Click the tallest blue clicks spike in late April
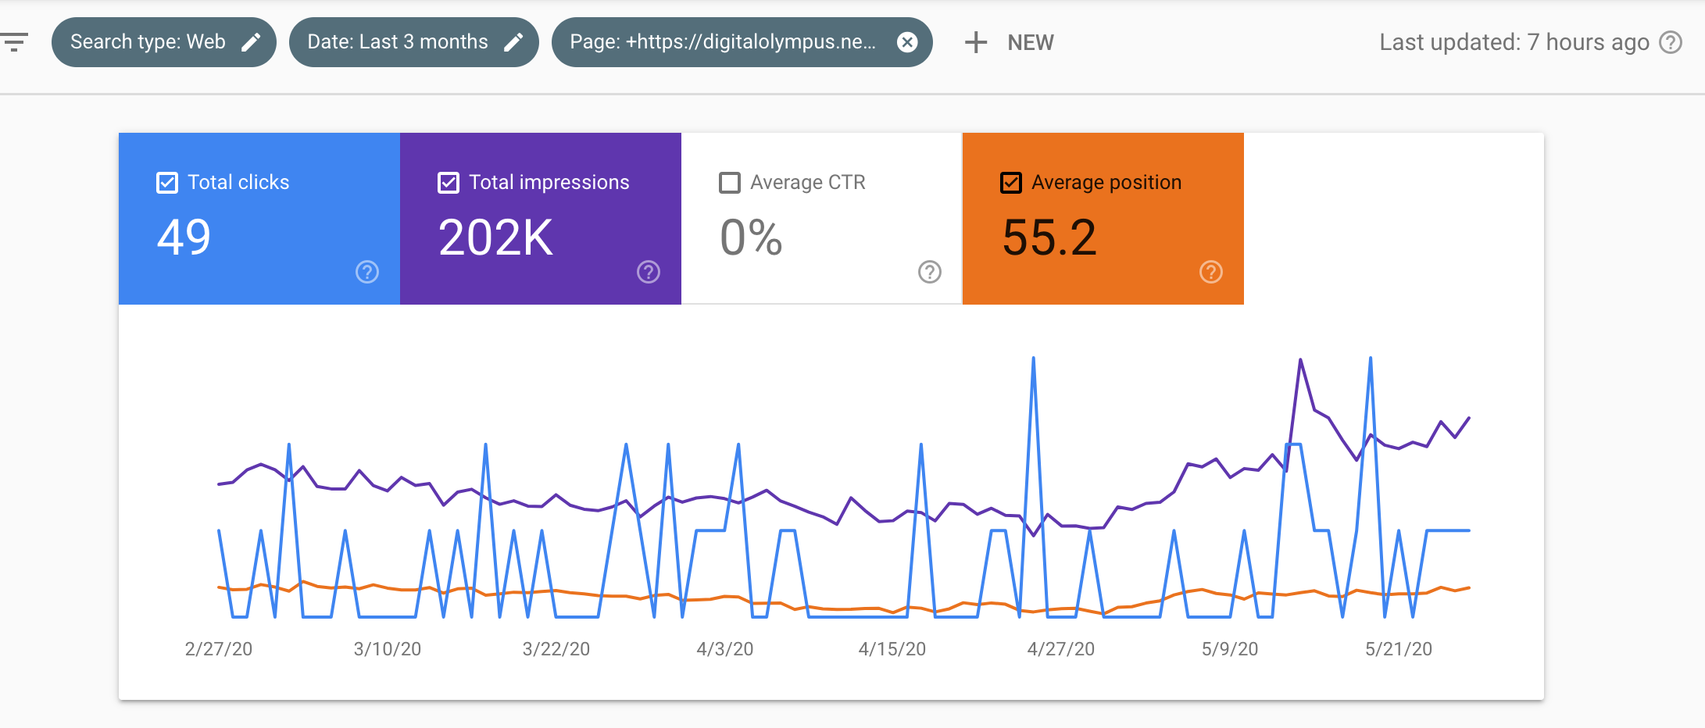 click(1034, 359)
